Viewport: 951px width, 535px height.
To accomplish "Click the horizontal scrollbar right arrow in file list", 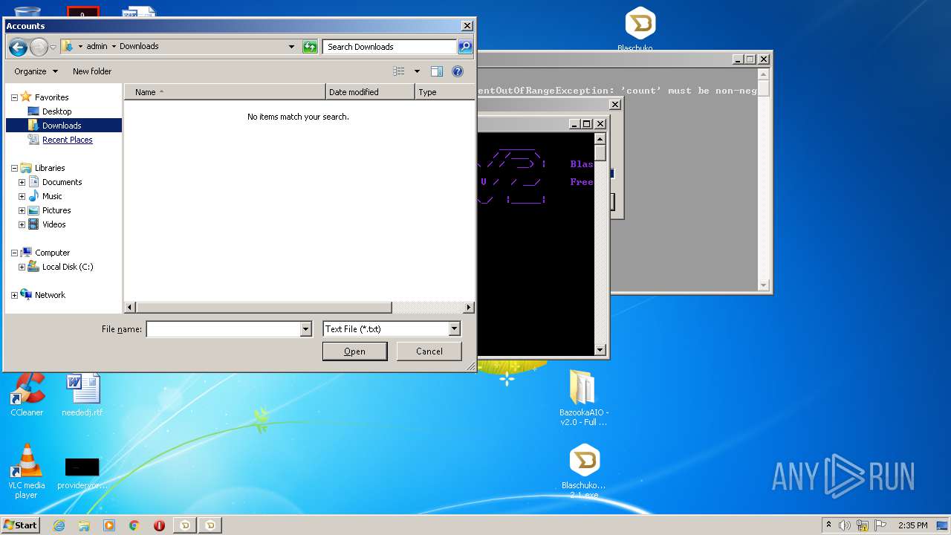I will [x=468, y=308].
